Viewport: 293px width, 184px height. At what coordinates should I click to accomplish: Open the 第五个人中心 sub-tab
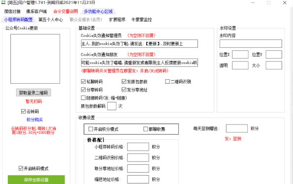tap(51, 20)
